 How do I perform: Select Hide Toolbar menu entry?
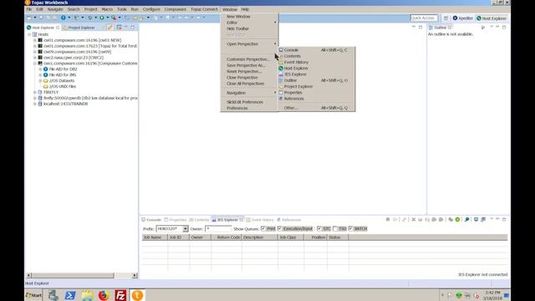coord(237,28)
